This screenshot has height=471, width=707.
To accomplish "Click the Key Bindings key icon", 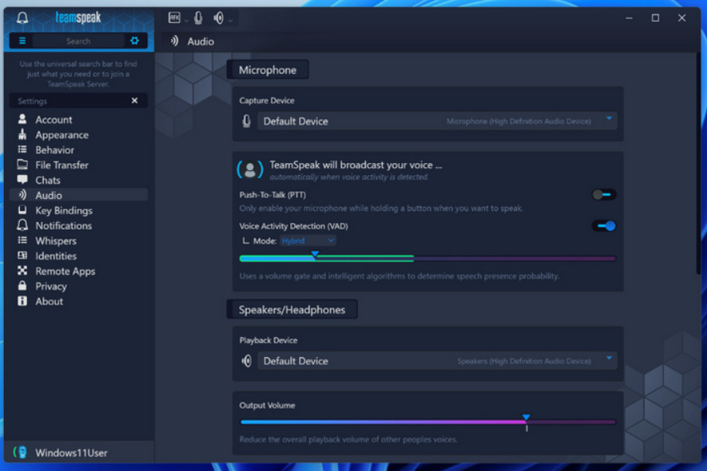I will tap(22, 210).
